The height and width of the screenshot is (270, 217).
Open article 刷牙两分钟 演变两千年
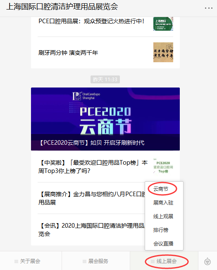click(105, 53)
